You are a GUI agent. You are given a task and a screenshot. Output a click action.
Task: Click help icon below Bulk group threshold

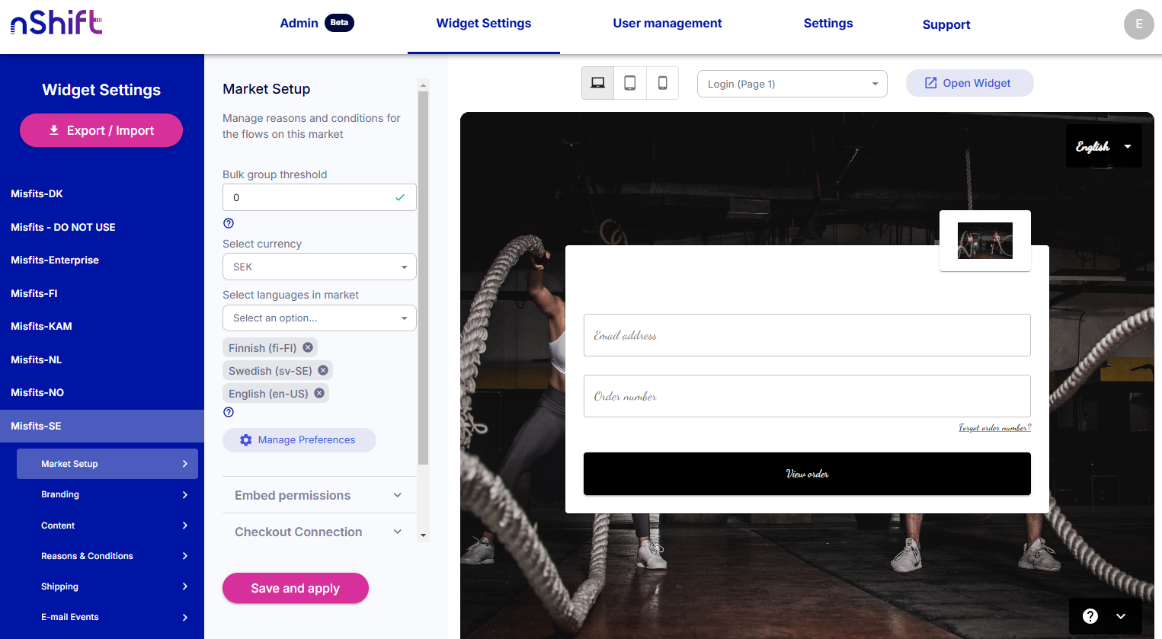(229, 223)
